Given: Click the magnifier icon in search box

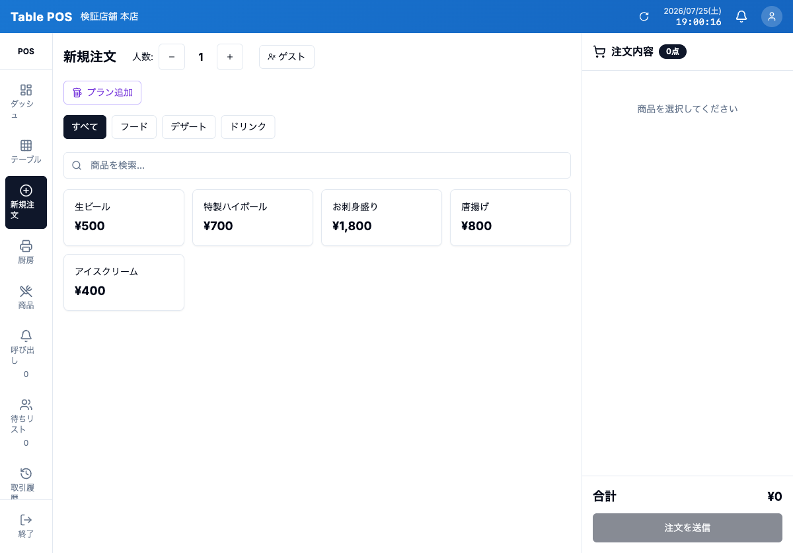Looking at the screenshot, I should tap(77, 165).
